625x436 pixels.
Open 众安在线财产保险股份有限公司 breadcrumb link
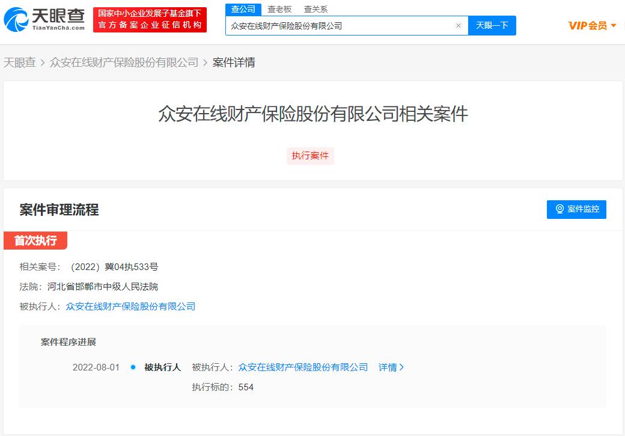124,63
